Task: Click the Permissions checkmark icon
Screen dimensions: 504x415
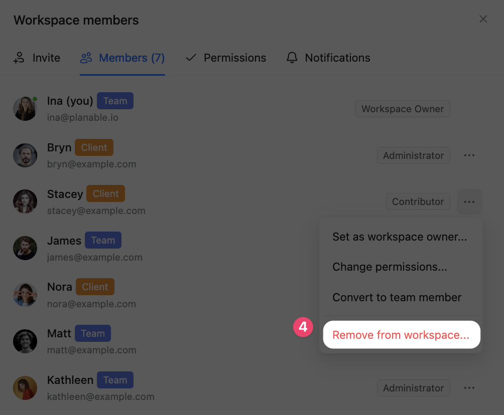Action: click(x=191, y=58)
